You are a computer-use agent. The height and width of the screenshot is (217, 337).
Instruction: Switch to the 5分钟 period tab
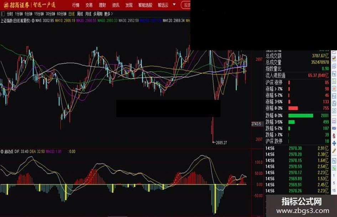click(29, 14)
